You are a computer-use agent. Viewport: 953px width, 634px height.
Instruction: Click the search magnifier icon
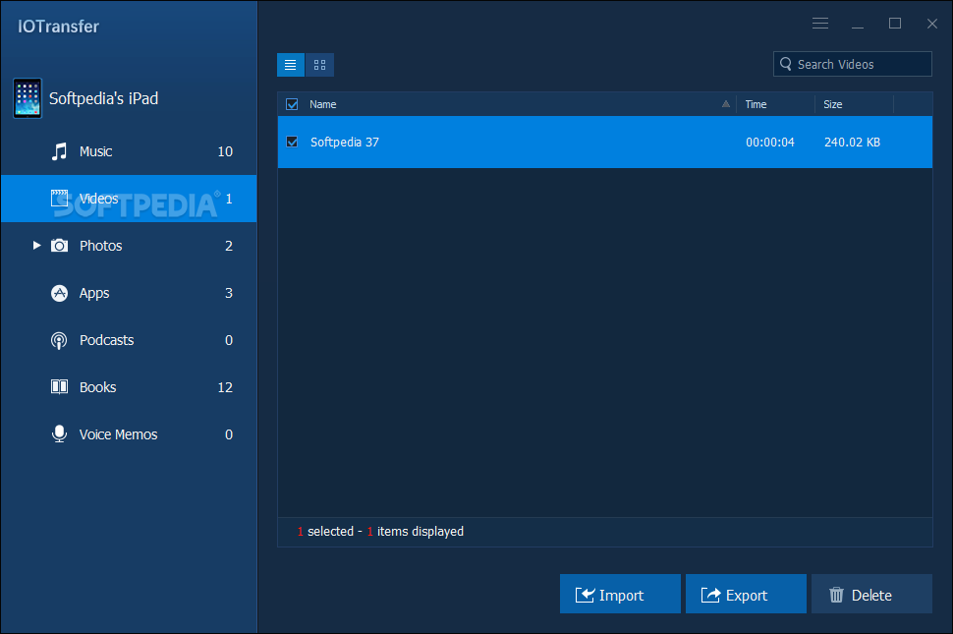click(x=786, y=64)
